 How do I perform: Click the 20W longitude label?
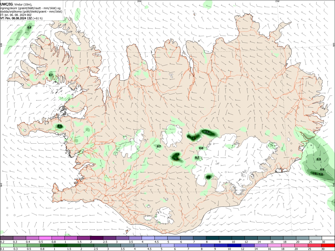[139, 1]
